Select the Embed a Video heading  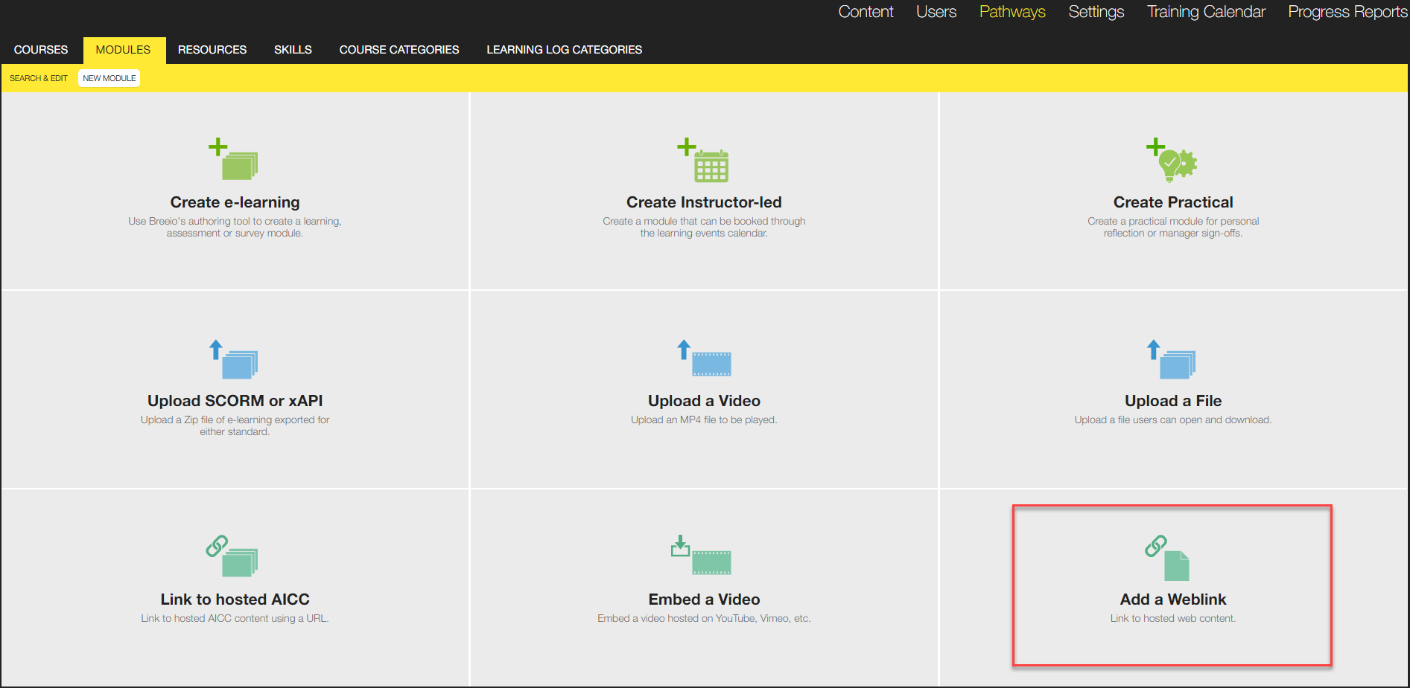(704, 599)
